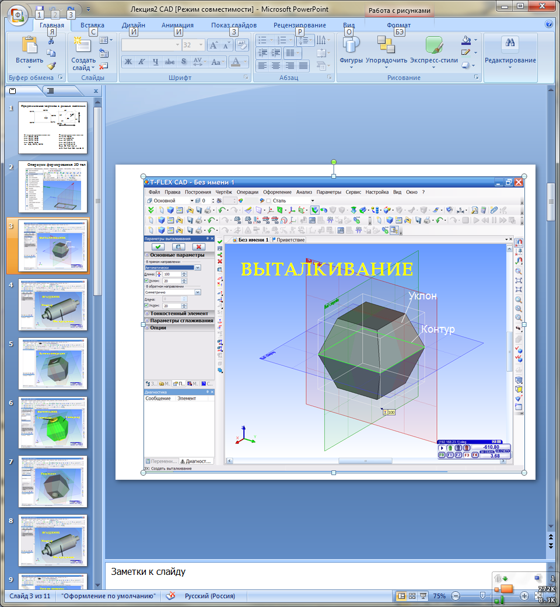Open the font name combo box
The height and width of the screenshot is (607, 560).
point(151,45)
